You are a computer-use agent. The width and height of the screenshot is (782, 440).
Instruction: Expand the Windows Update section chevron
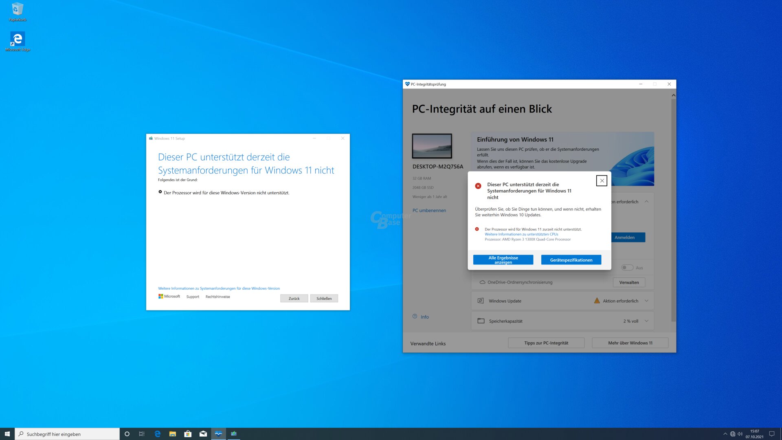646,301
